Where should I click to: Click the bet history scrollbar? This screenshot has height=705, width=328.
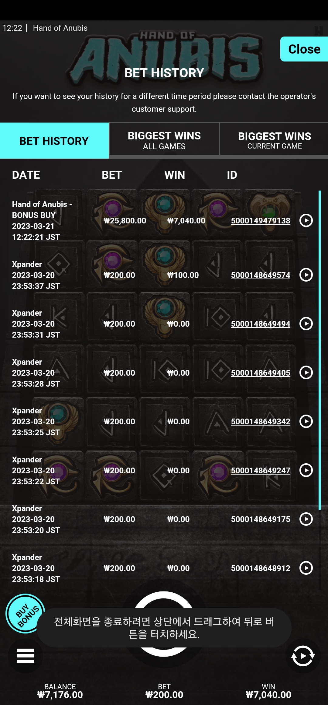click(319, 350)
